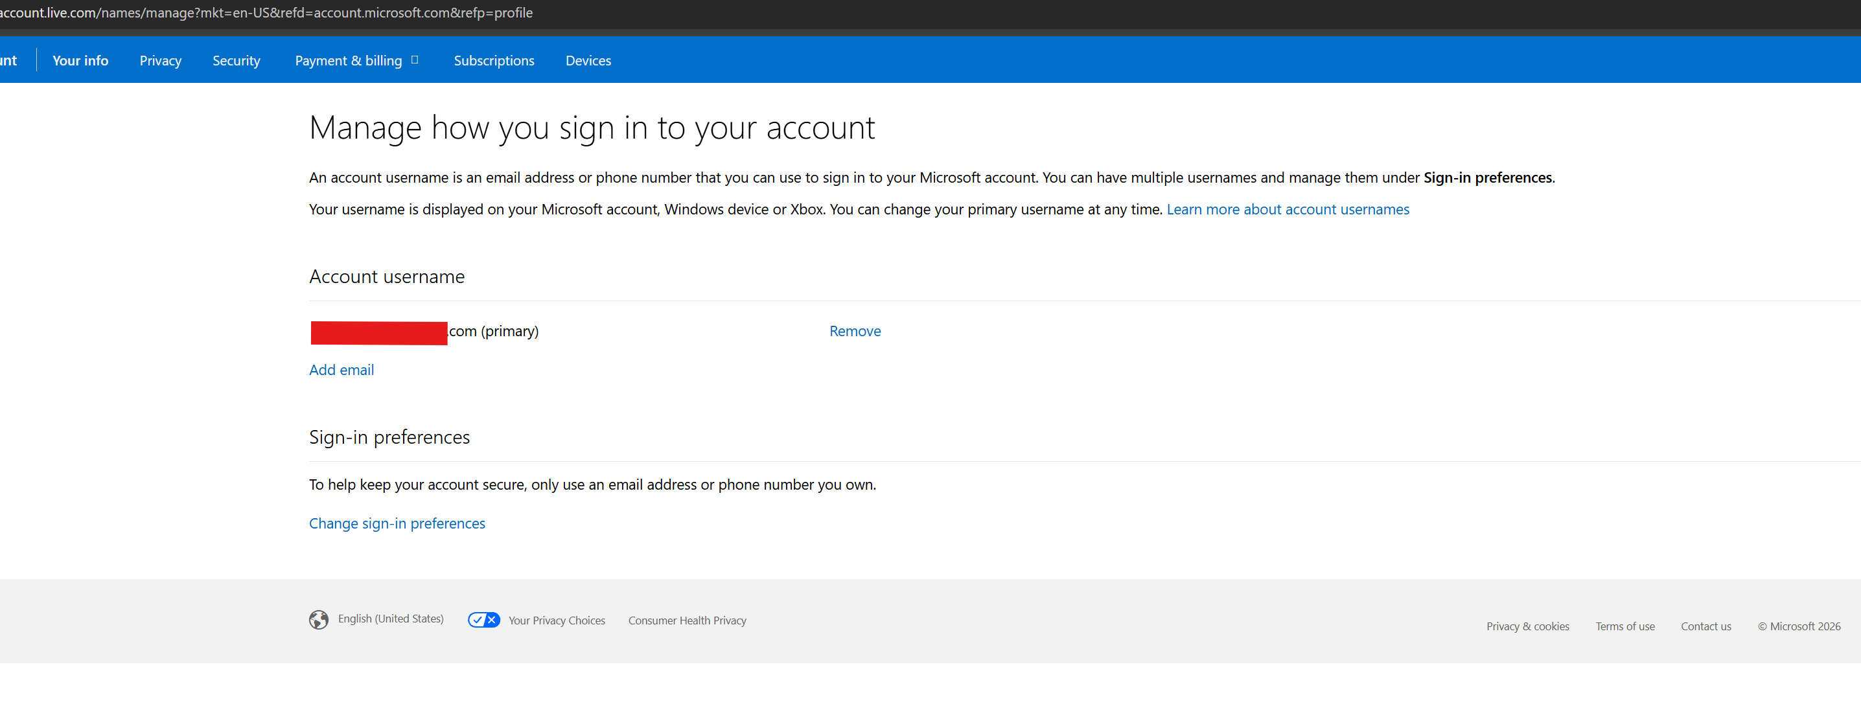View the Terms of use page
The image size is (1861, 706).
1624,626
